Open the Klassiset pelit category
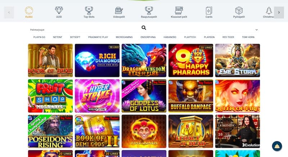The width and height of the screenshot is (288, 157). tap(179, 10)
